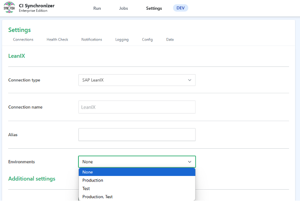Viewport: 300px width, 201px height.
Task: Select the Production, Test option
Action: coord(137,197)
